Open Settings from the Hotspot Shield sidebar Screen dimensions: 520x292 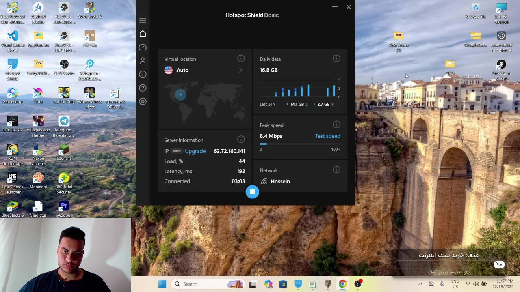[143, 101]
